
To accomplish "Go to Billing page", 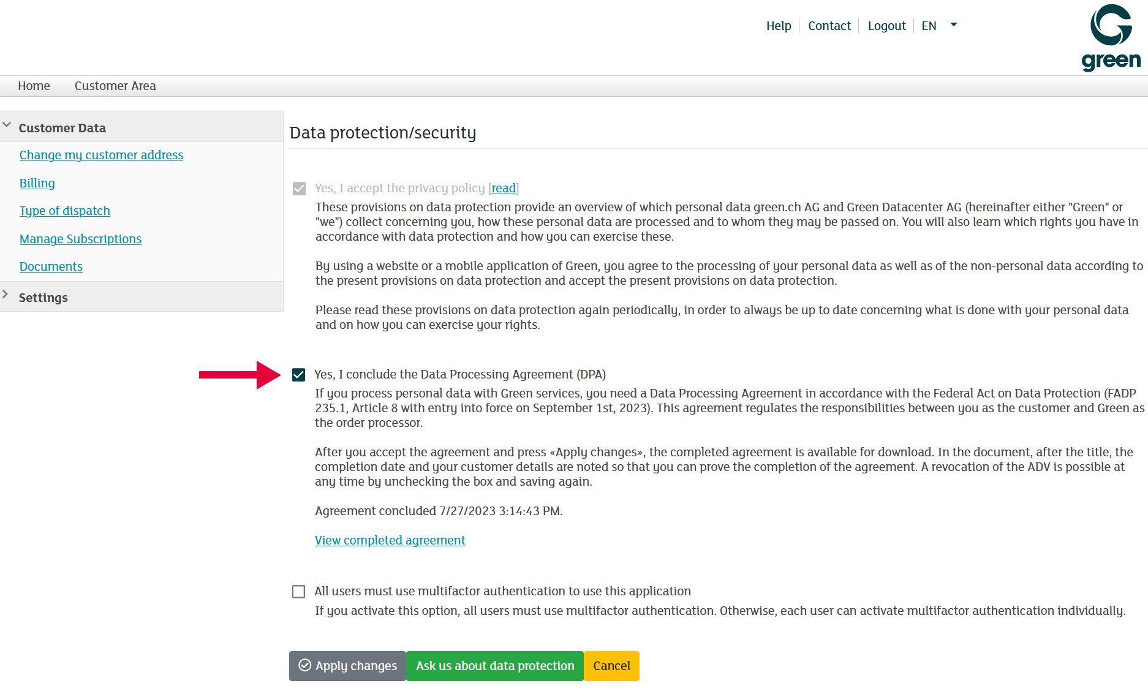I will point(37,183).
